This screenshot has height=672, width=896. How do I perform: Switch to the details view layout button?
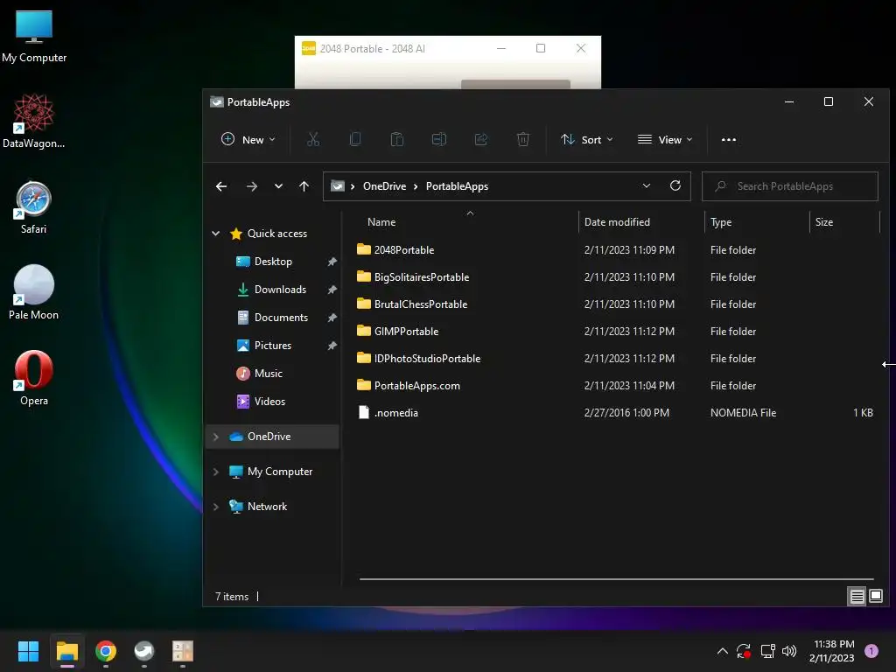point(857,597)
